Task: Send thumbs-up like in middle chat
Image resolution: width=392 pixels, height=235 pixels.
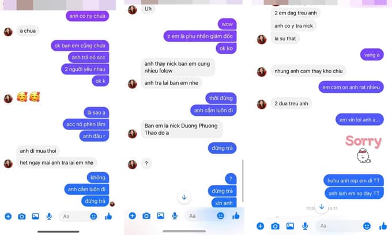Action: pos(236,215)
